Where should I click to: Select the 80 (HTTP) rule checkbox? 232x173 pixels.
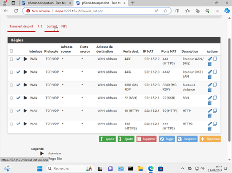point(12,111)
